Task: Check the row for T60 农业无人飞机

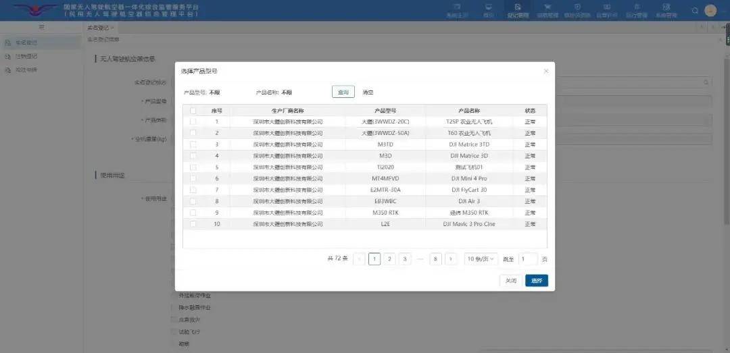Action: coord(193,133)
